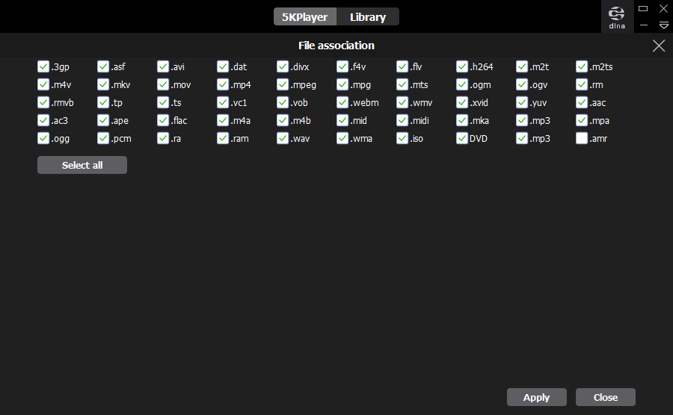Image resolution: width=673 pixels, height=415 pixels.
Task: Disable the .ogv association
Action: 522,84
